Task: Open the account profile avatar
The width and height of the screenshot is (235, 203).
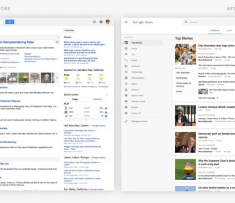Action: pyautogui.click(x=108, y=22)
